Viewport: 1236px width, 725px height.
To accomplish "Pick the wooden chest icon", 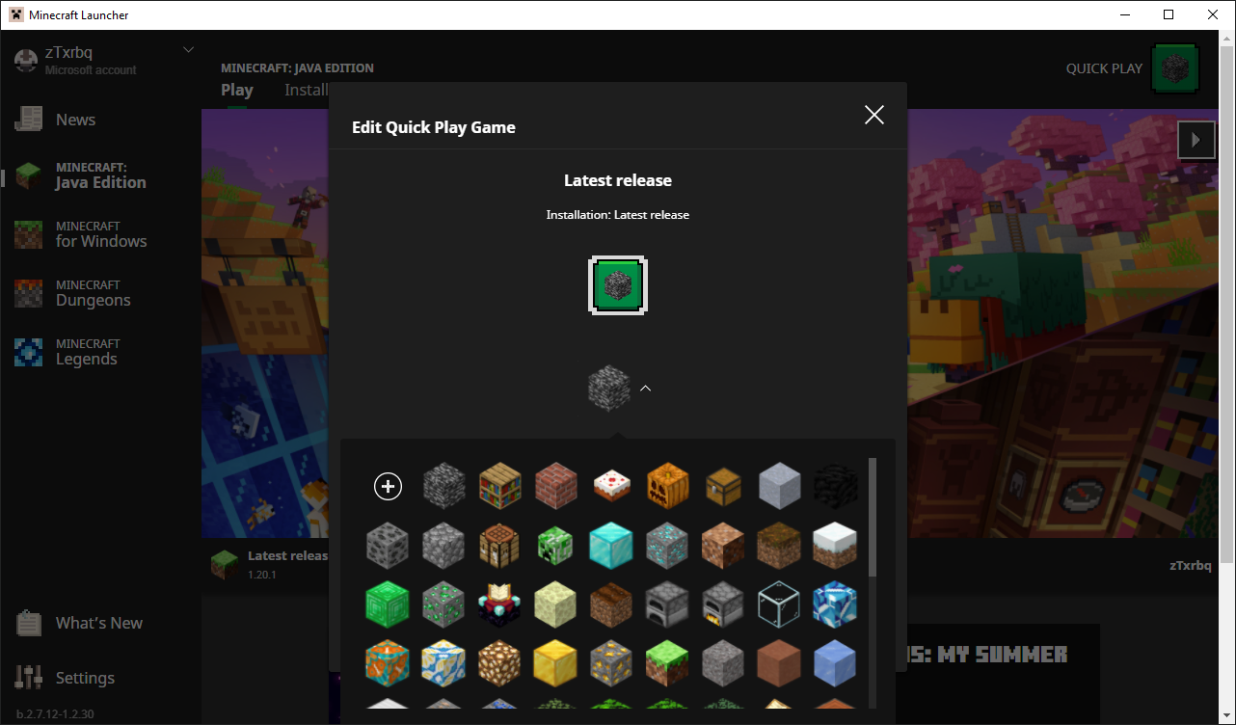I will 723,487.
